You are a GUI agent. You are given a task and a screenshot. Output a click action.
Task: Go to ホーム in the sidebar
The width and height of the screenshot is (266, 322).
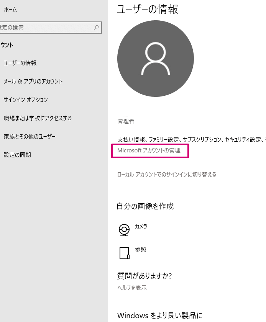pos(10,10)
